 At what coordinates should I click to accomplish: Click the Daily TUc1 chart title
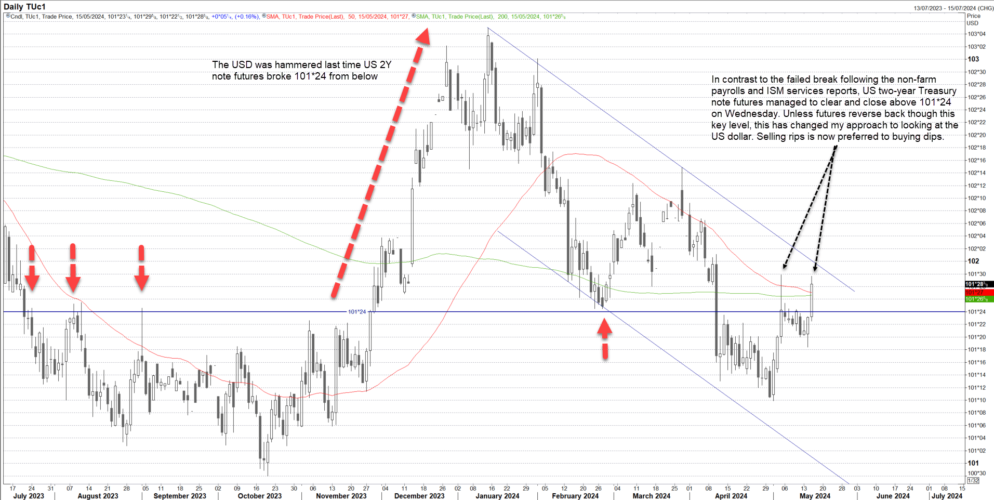[x=24, y=7]
